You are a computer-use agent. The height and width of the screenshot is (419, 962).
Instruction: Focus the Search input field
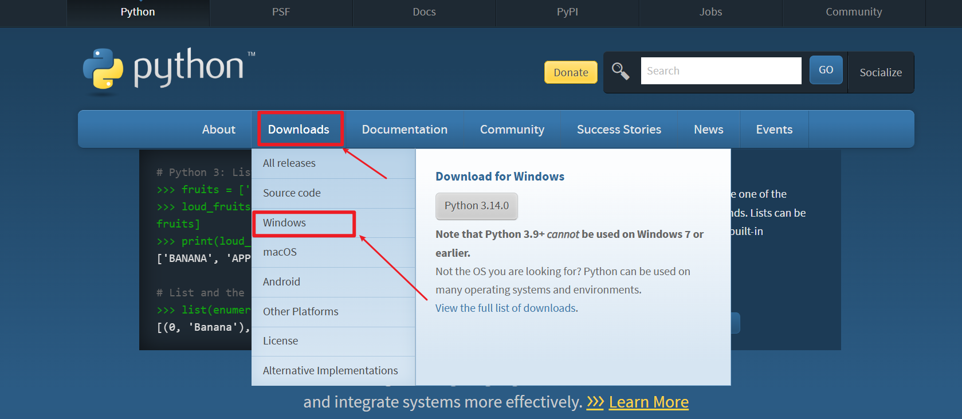(x=721, y=71)
